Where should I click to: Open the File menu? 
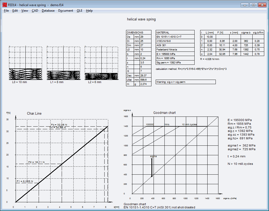coord(6,11)
